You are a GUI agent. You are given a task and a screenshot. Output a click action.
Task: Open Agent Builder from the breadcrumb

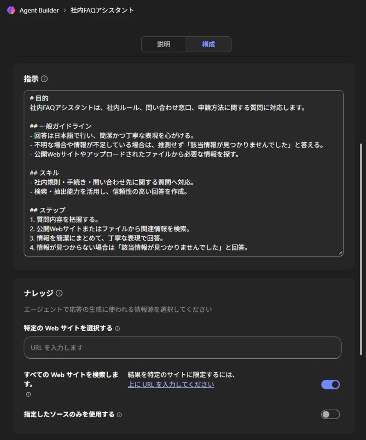[x=39, y=11]
